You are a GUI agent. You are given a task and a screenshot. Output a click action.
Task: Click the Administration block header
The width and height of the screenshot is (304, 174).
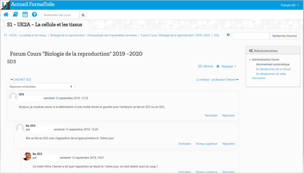[273, 50]
